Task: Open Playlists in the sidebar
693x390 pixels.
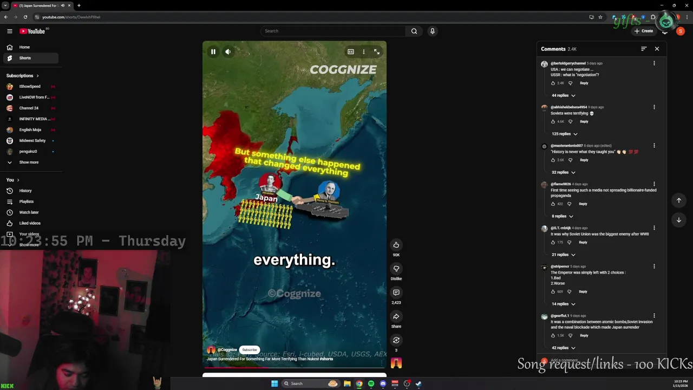Action: coord(31,201)
